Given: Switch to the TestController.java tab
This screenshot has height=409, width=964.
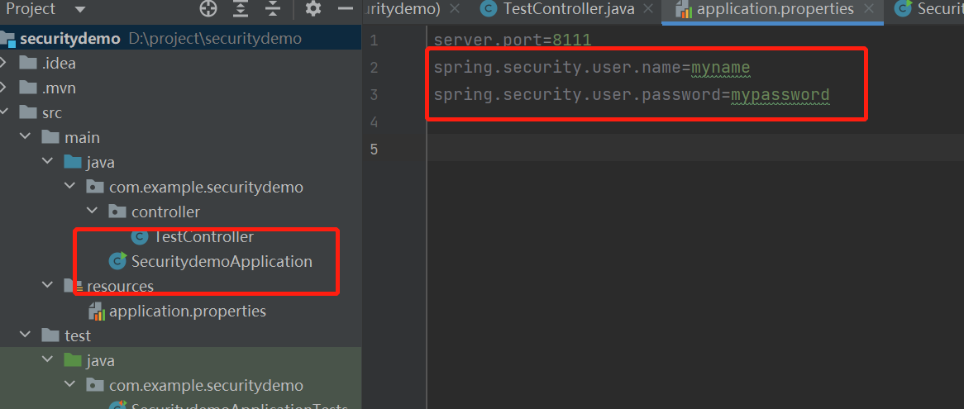Looking at the screenshot, I should [x=568, y=9].
